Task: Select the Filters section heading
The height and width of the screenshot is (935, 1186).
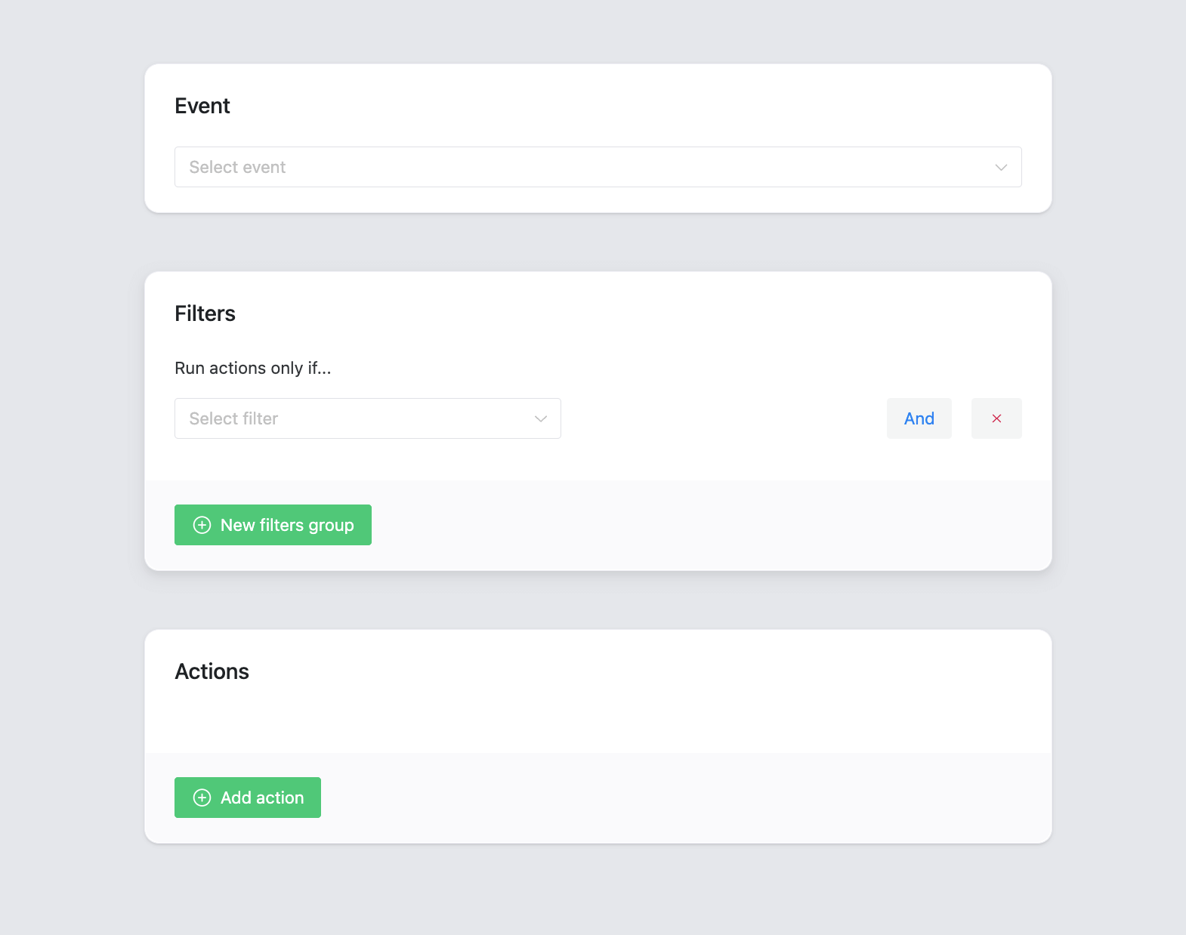Action: [205, 313]
